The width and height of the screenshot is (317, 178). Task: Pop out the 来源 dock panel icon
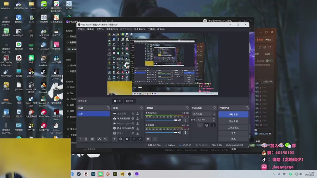click(x=141, y=108)
